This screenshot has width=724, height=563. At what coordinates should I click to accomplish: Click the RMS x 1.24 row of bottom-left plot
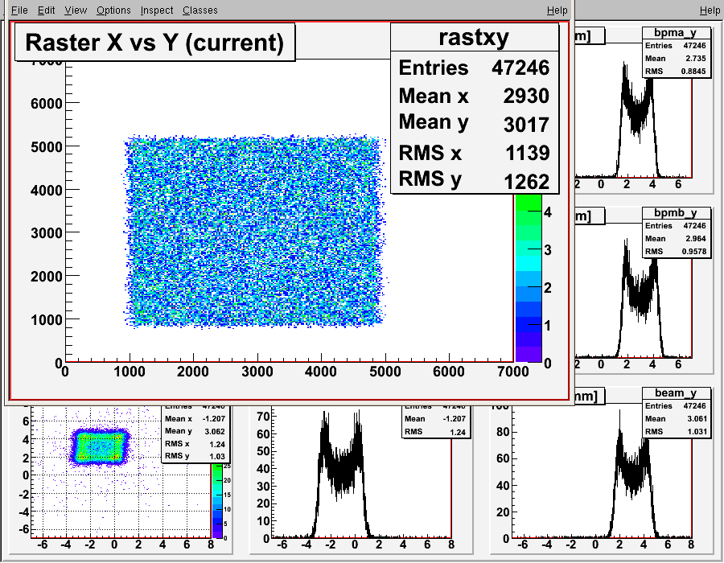pyautogui.click(x=195, y=444)
